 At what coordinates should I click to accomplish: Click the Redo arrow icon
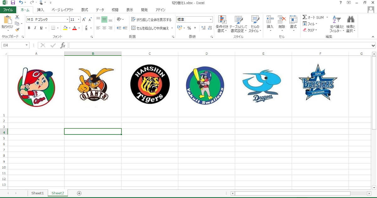point(31,3)
